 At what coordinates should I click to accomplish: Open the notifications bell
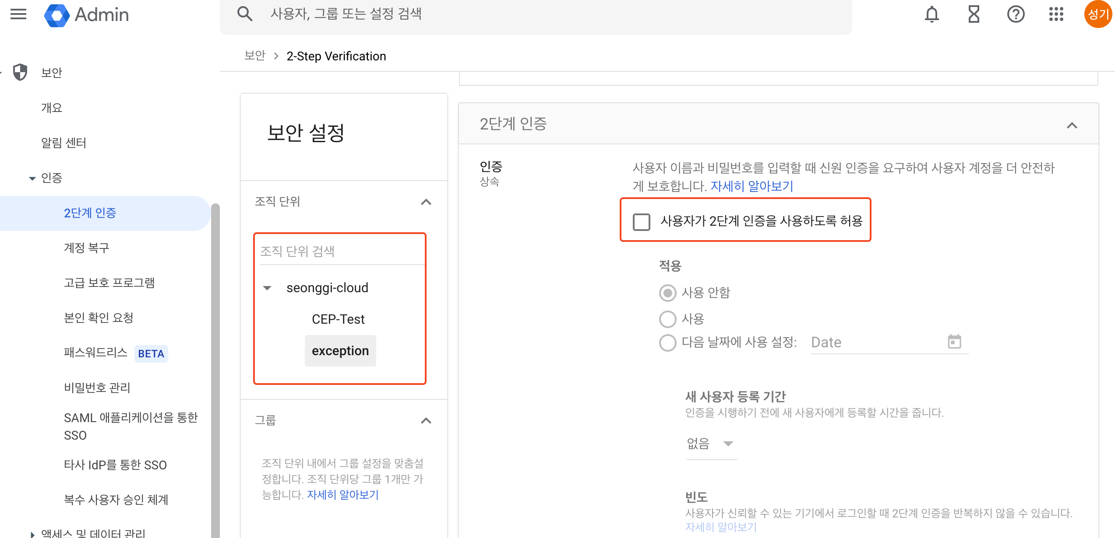(x=932, y=14)
